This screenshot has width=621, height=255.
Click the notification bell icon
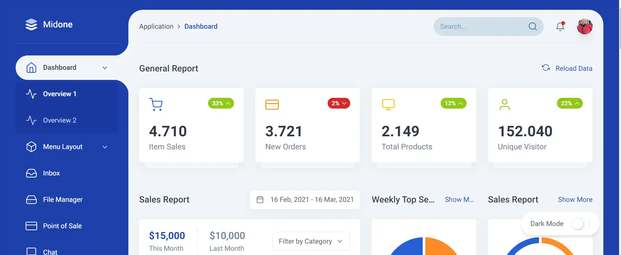pyautogui.click(x=560, y=26)
